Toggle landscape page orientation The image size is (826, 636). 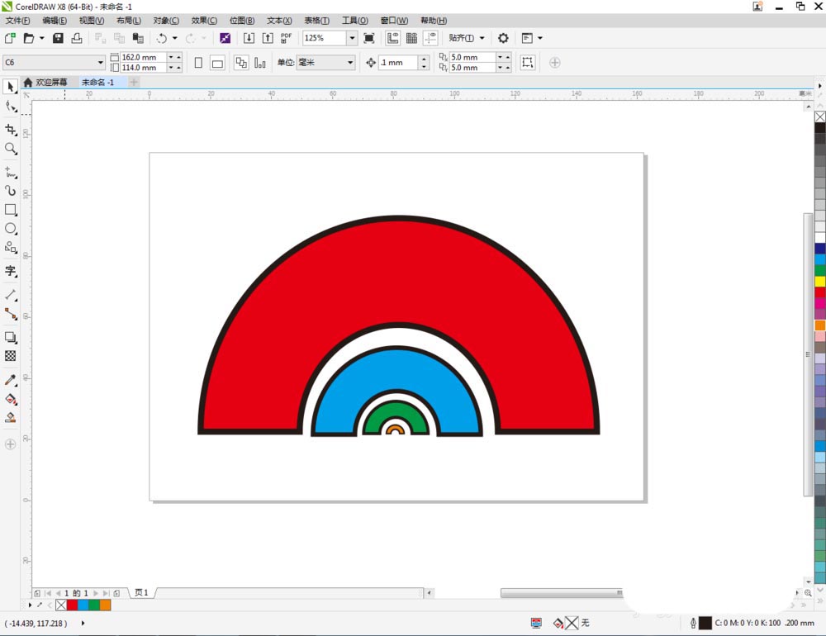[x=217, y=63]
